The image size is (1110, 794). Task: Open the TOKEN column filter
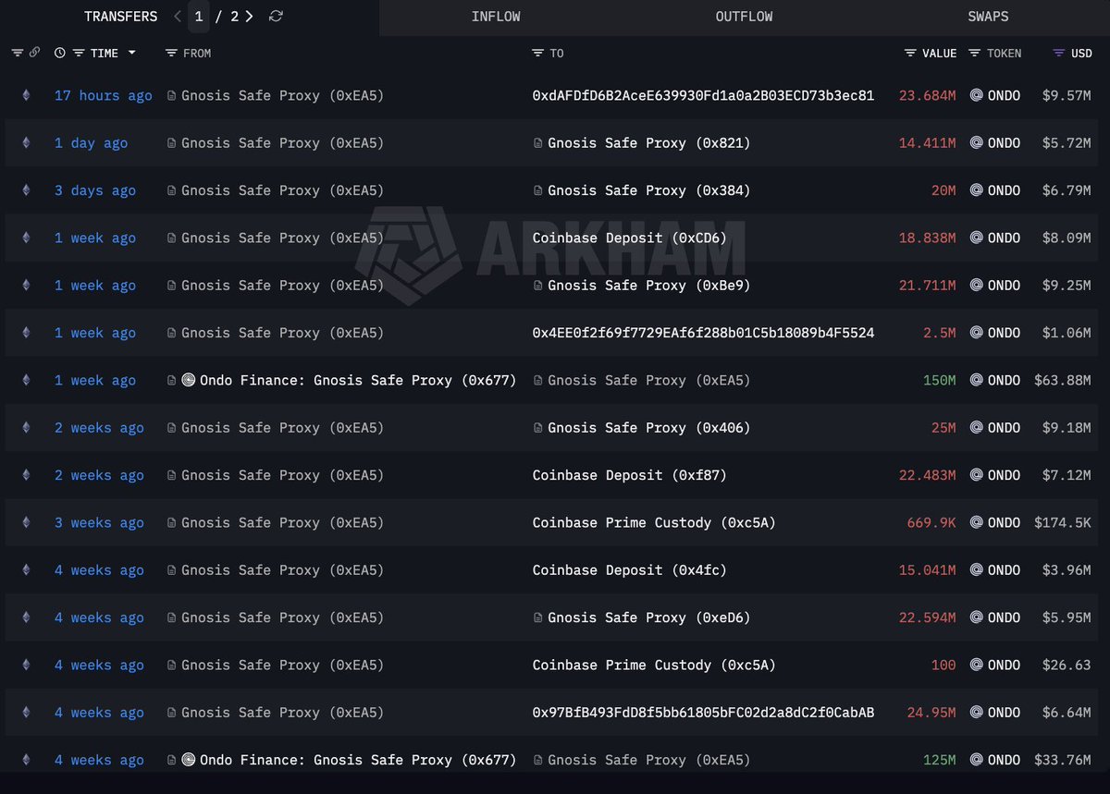(x=975, y=53)
